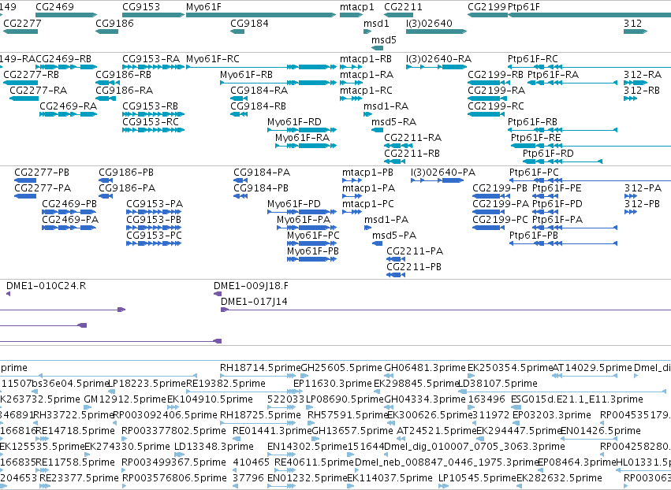Open protein mtacp1-PC label
Viewport: 671px width, 490px height.
(x=367, y=204)
